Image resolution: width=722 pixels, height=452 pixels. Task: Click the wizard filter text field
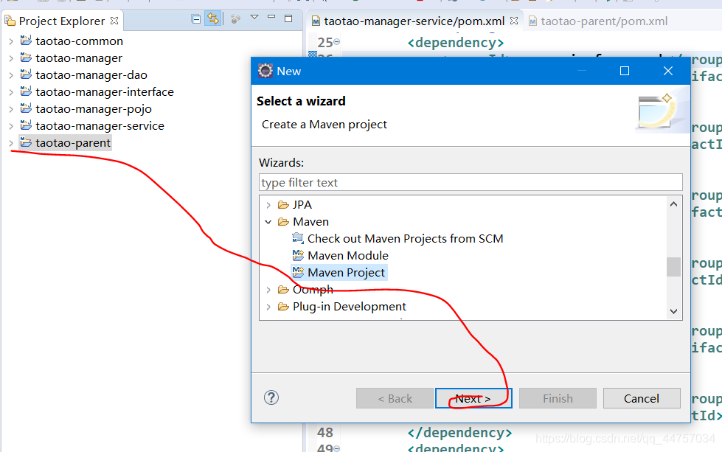470,183
